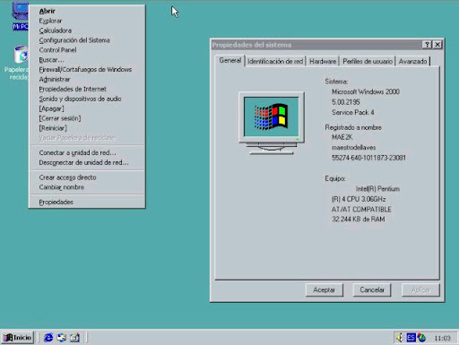Click the taskbar clock showing 11:03
Image resolution: width=459 pixels, height=345 pixels.
click(x=442, y=338)
